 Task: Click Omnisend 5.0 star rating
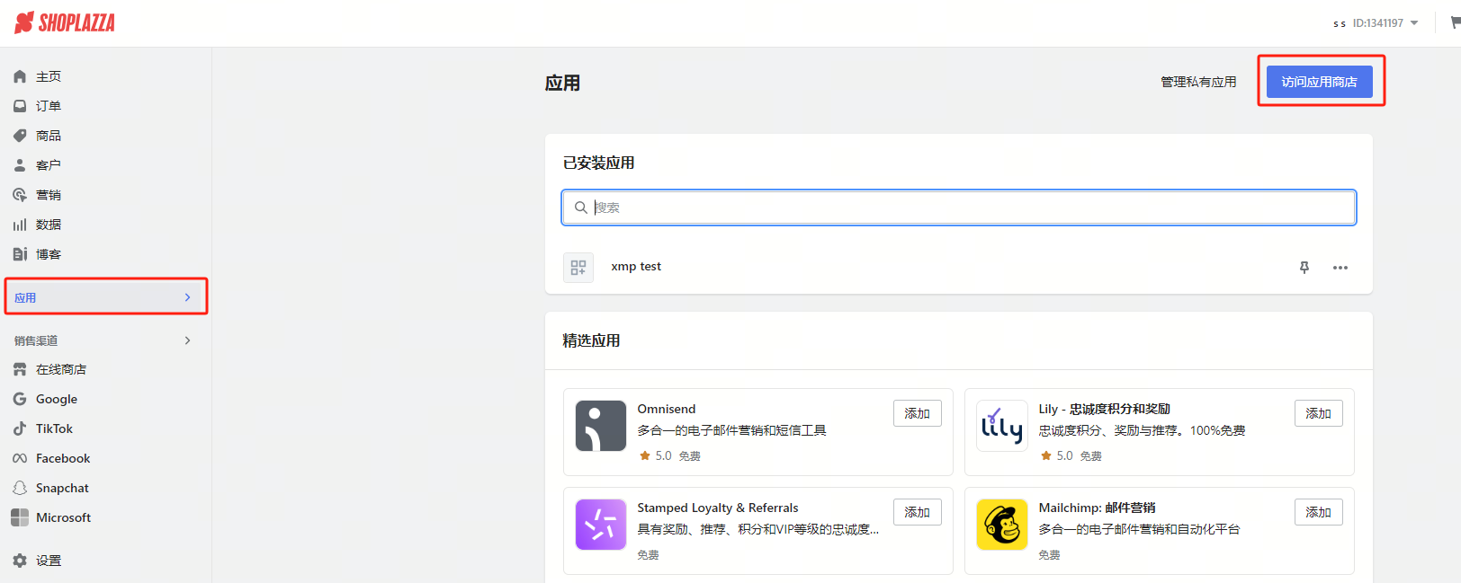[x=655, y=455]
